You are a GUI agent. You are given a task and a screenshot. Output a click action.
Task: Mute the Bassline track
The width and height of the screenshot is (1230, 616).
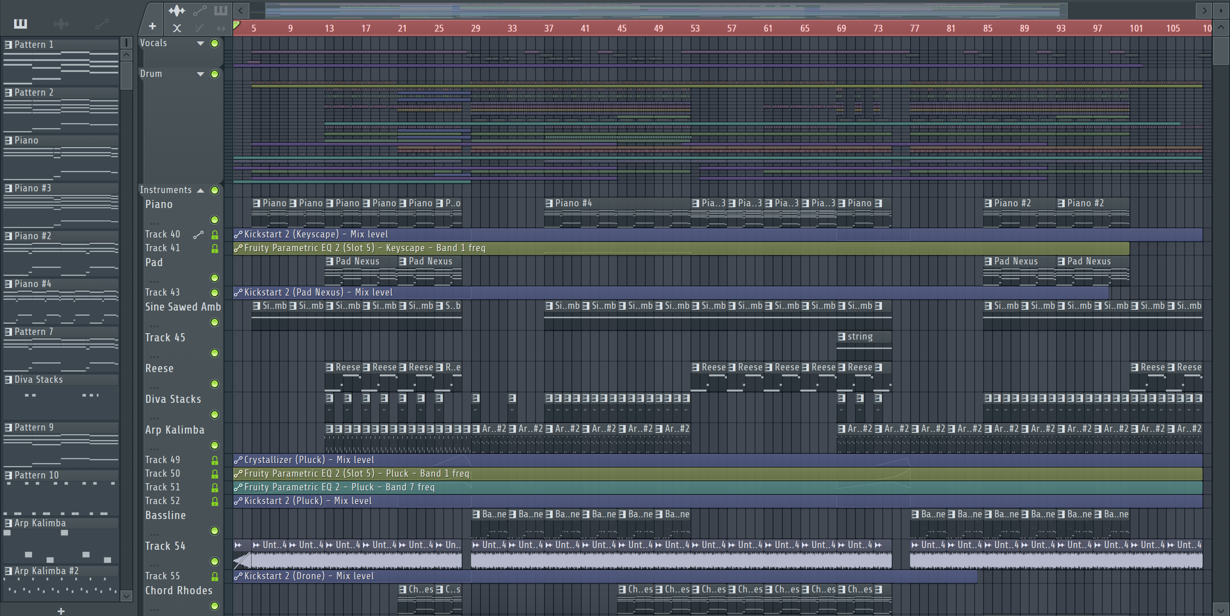pos(215,531)
